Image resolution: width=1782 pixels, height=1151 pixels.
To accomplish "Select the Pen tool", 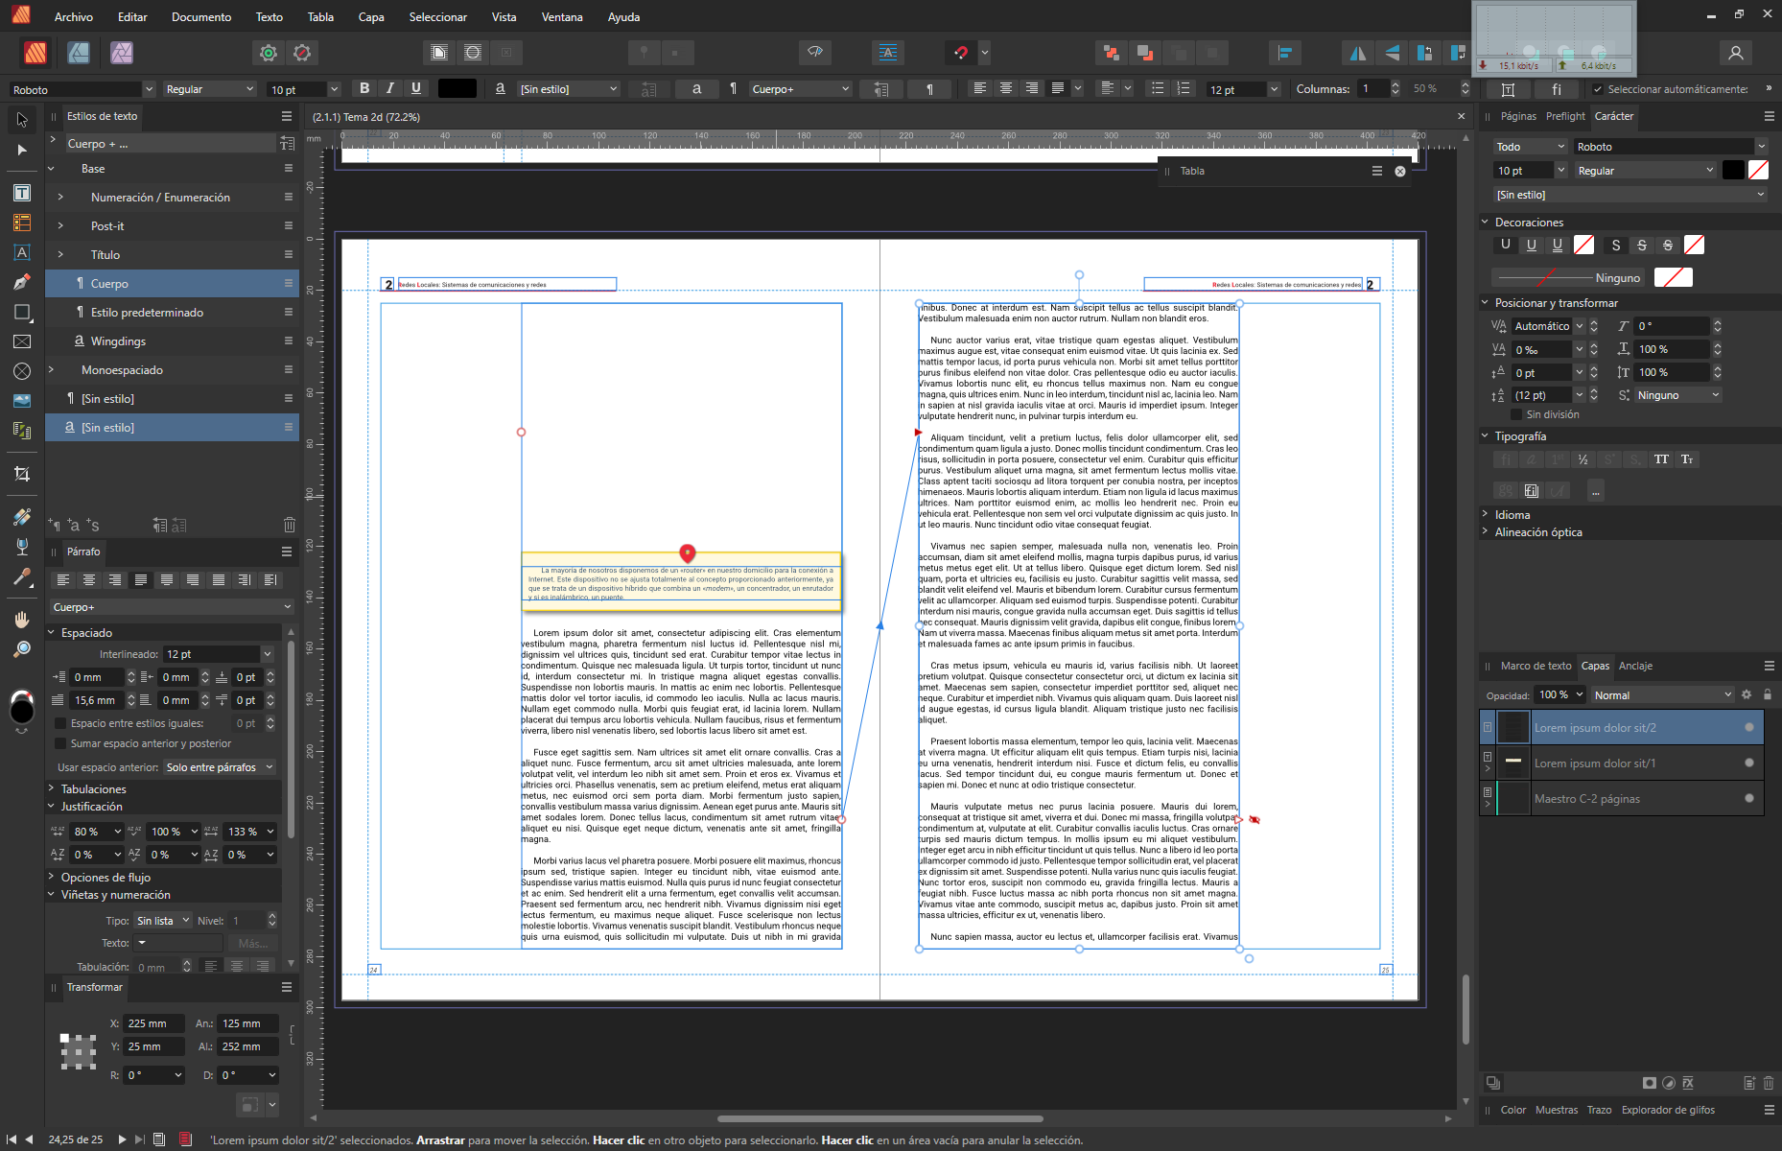I will (22, 282).
